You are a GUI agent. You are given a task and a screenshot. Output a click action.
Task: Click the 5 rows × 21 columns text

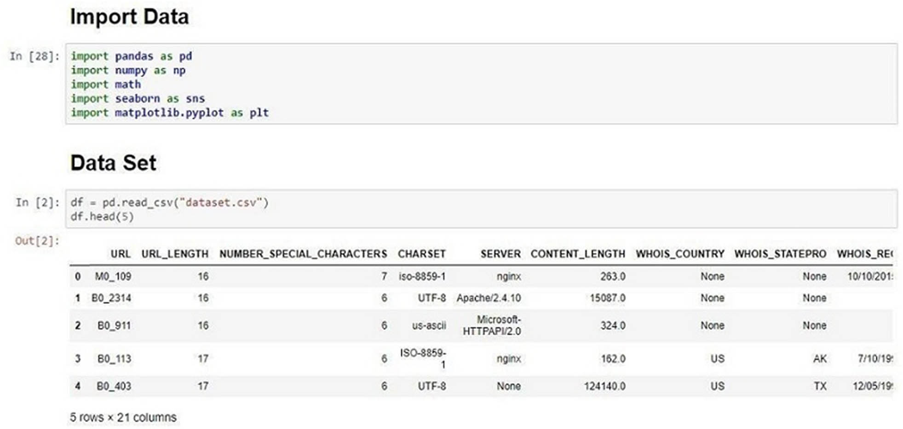pyautogui.click(x=122, y=417)
